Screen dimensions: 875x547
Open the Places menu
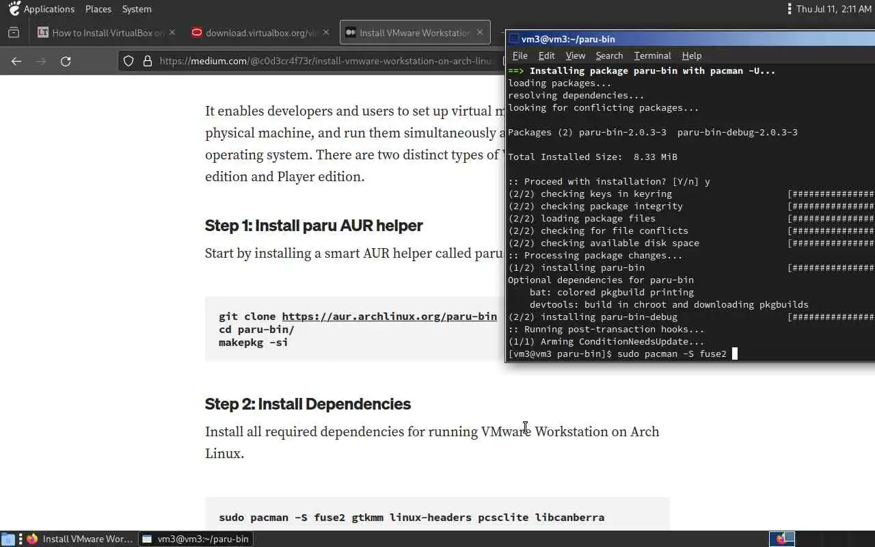click(98, 9)
